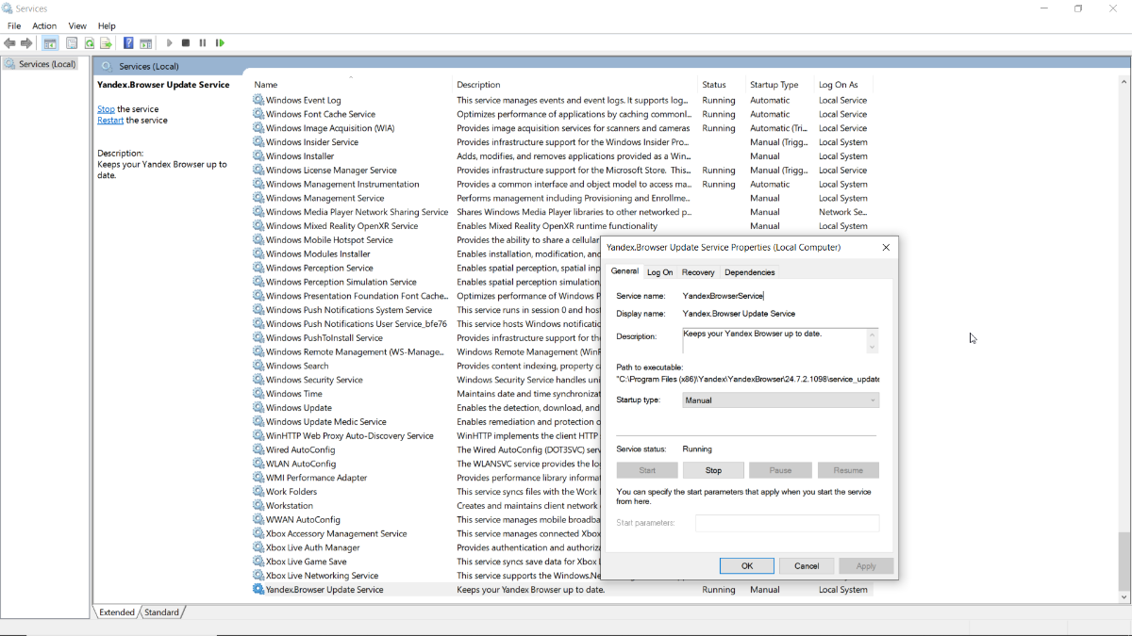Image resolution: width=1132 pixels, height=636 pixels.
Task: Select the Extended view tab
Action: click(117, 612)
